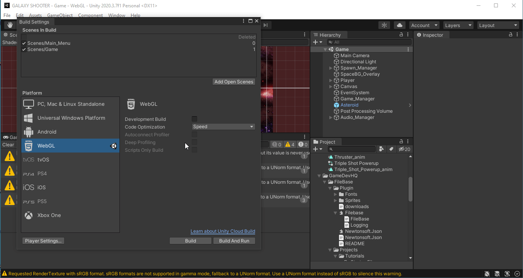Open the Window menu
The image size is (523, 278).
click(x=116, y=15)
